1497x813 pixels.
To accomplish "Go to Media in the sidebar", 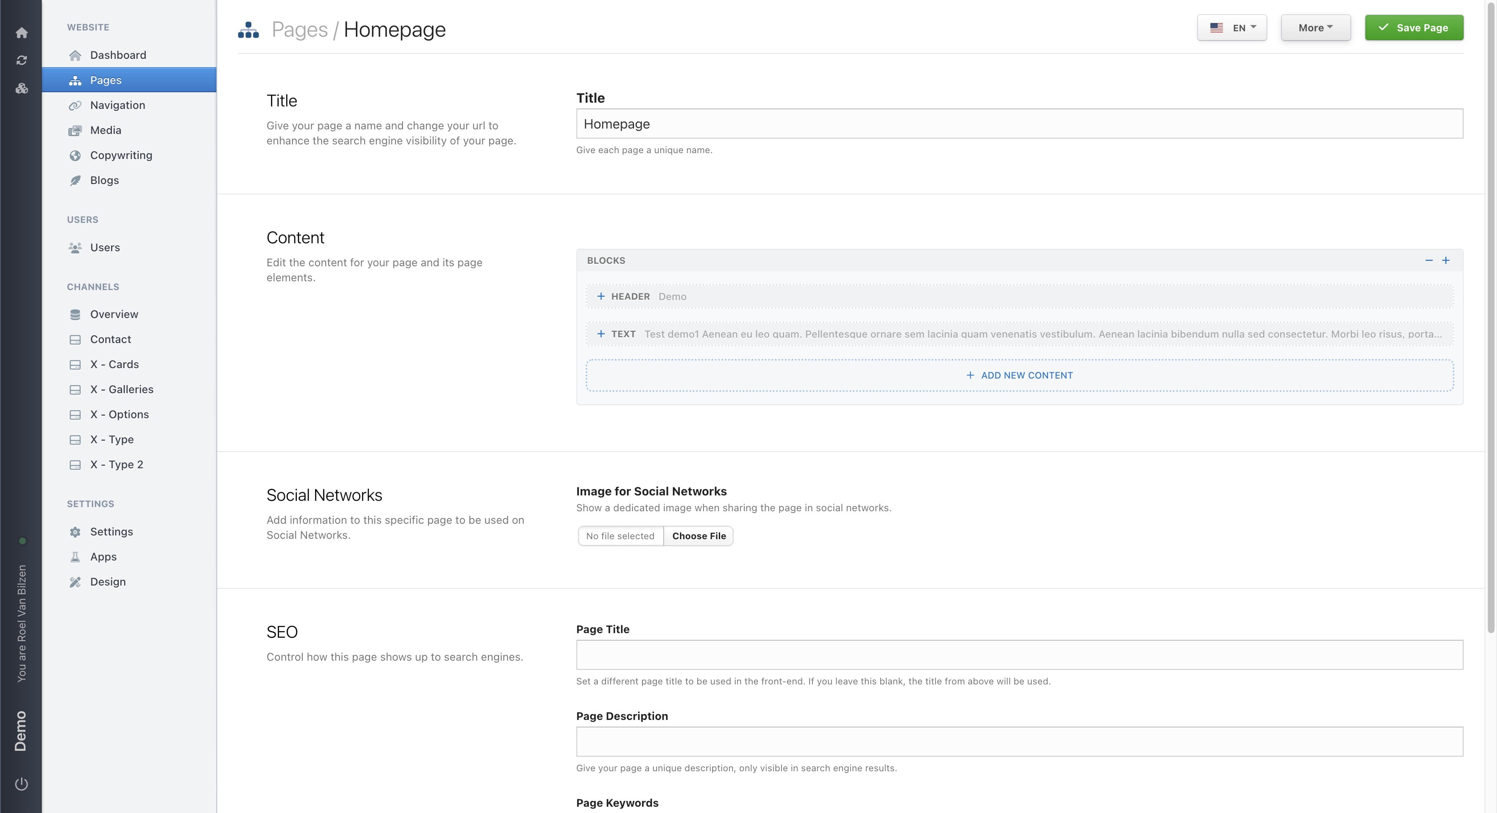I will coord(105,130).
